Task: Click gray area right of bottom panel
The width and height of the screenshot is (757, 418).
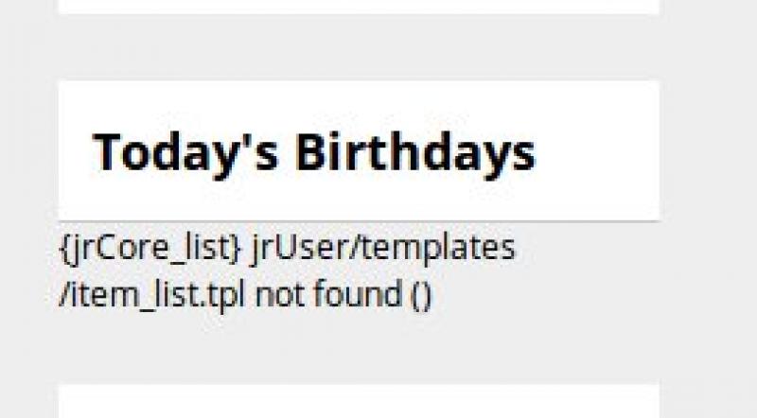Action: [708, 402]
